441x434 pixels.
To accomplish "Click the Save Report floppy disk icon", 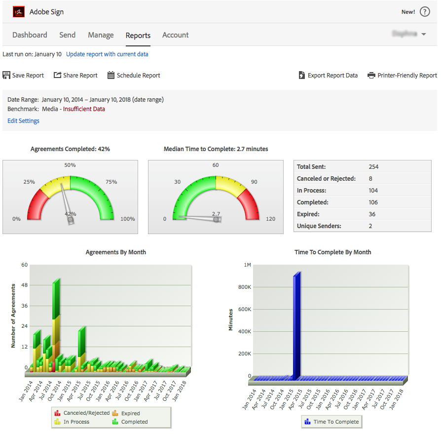I will coord(6,75).
